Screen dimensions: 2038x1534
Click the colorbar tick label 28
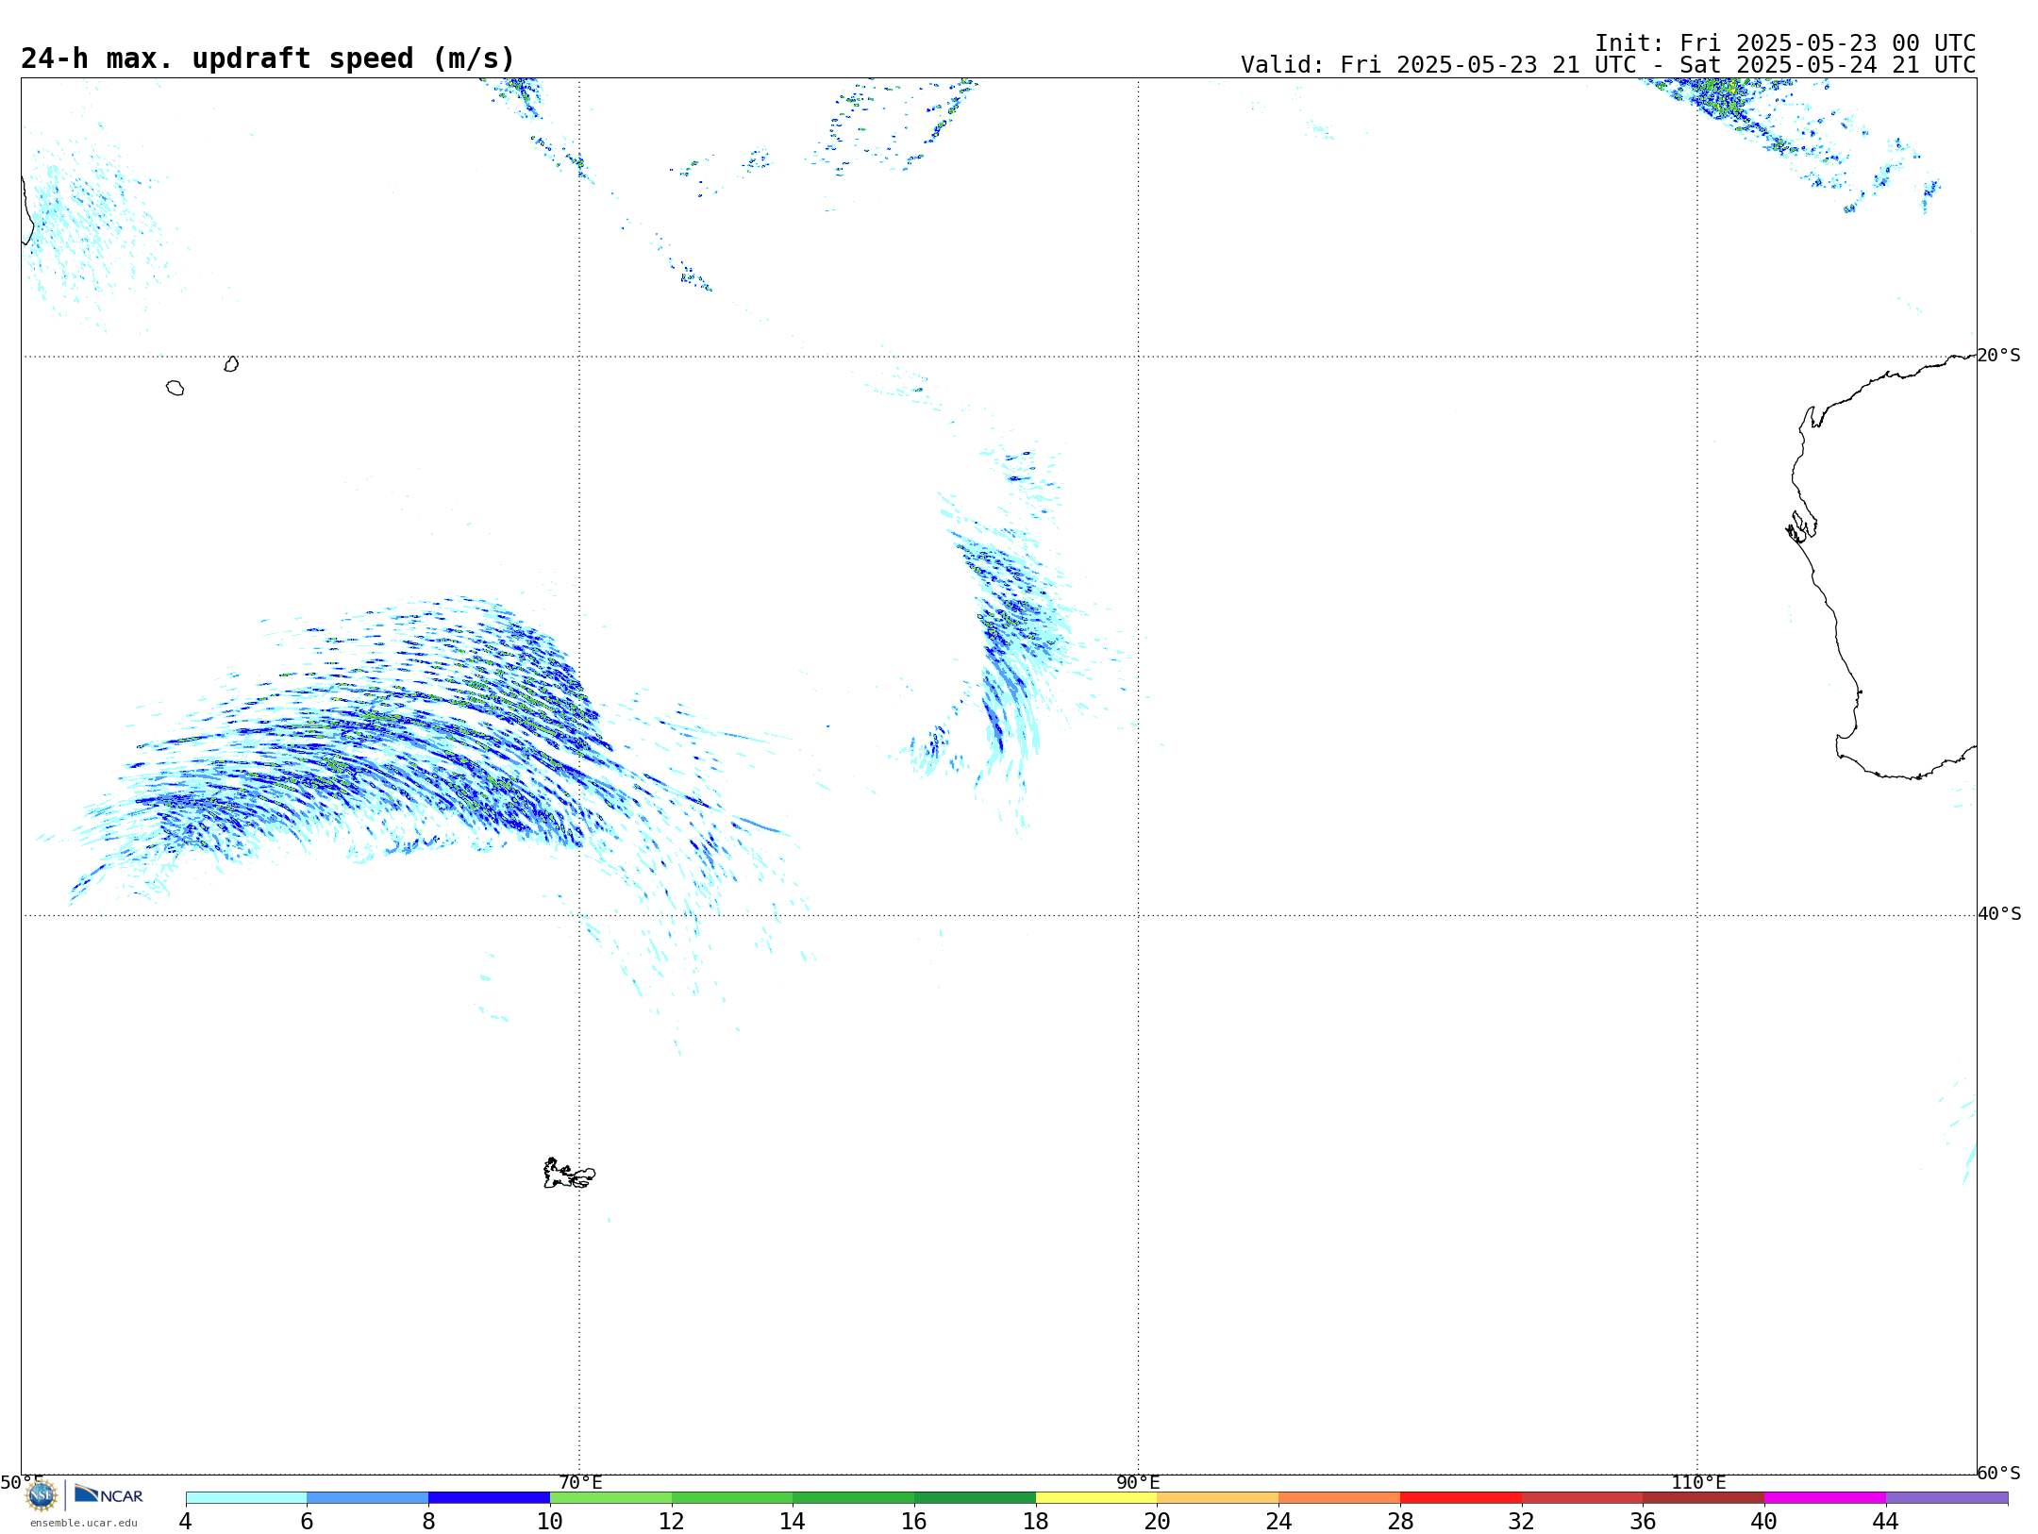(x=1400, y=1521)
